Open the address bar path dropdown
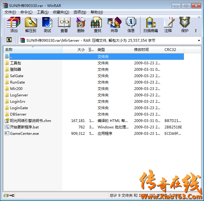Image resolution: width=204 pixels, height=201 pixels. 199,41
